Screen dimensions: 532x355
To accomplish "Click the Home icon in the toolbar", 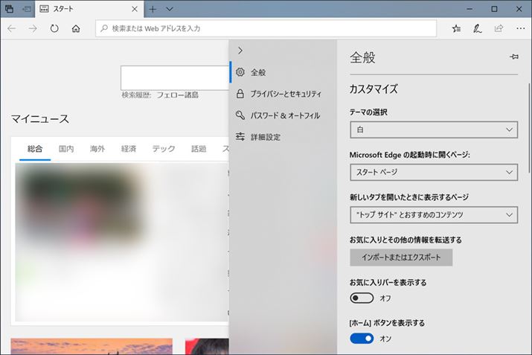I will (x=76, y=28).
